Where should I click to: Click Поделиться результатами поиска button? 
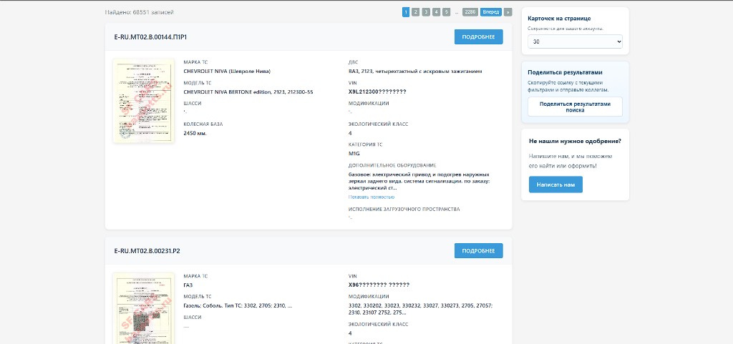pyautogui.click(x=575, y=107)
